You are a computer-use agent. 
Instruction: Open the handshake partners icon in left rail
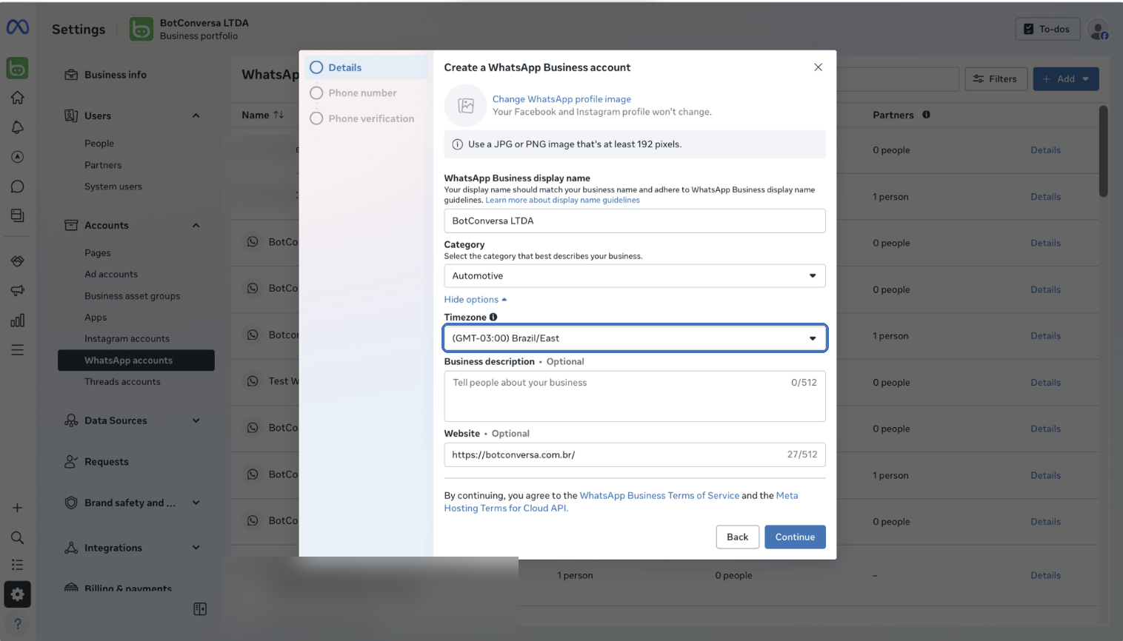coord(18,261)
